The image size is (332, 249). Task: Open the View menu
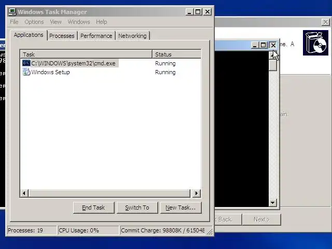[x=56, y=22]
